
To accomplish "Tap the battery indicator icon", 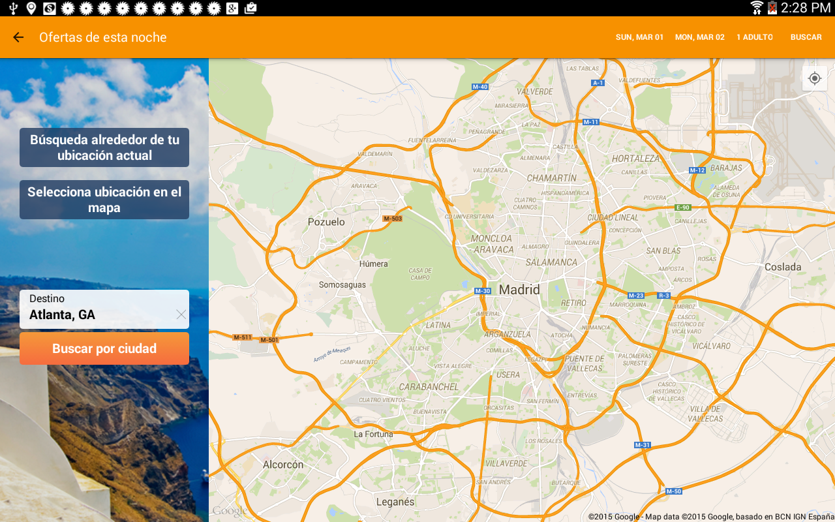I will pos(772,8).
